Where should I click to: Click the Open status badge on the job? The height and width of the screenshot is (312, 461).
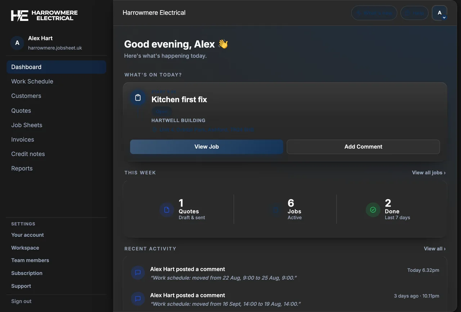[x=162, y=111]
